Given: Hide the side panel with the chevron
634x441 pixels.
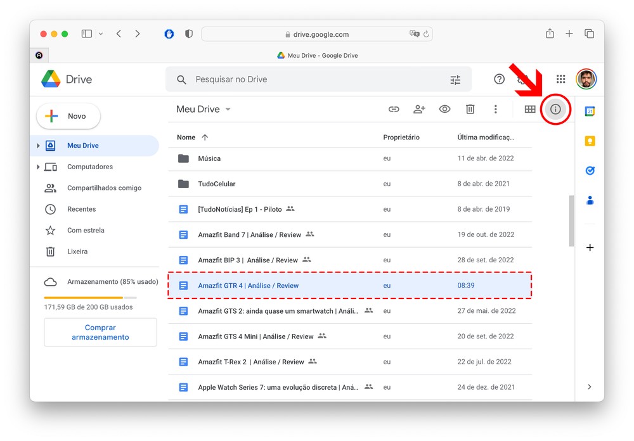Looking at the screenshot, I should pyautogui.click(x=590, y=387).
